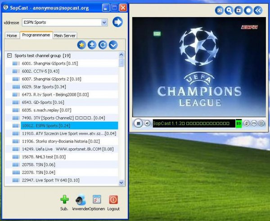Click the blue checkmark toolbar icon
Screen dimensions: 270x221
click(x=113, y=45)
